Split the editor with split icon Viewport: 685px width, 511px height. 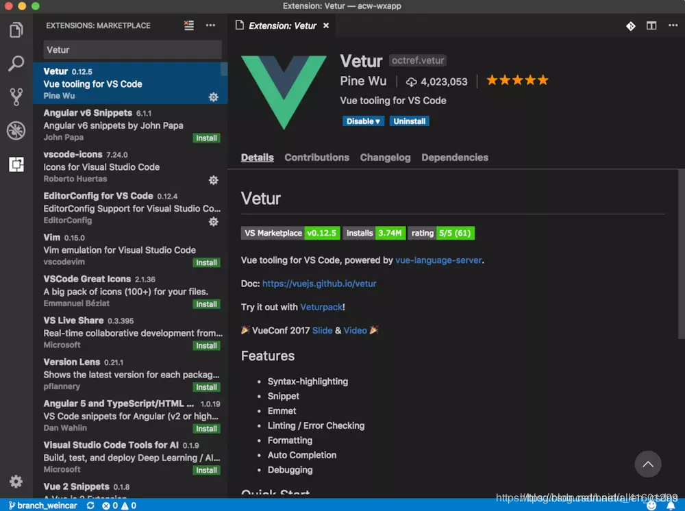click(x=651, y=26)
